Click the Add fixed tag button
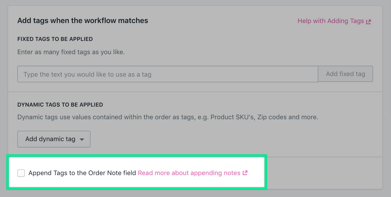Screen dimensions: 391x197 click(x=345, y=74)
